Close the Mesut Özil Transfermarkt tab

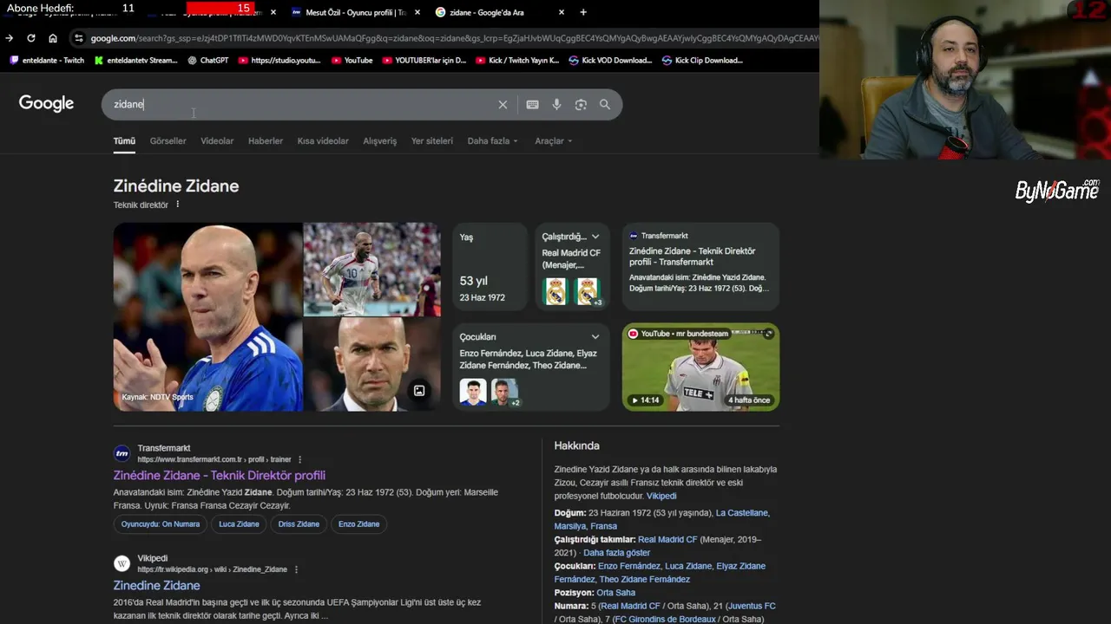click(x=417, y=12)
